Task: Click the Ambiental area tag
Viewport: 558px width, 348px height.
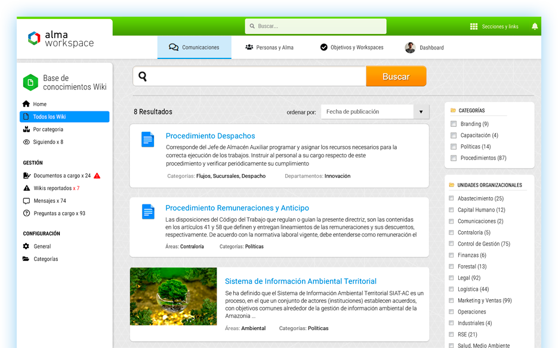Action: (x=254, y=328)
